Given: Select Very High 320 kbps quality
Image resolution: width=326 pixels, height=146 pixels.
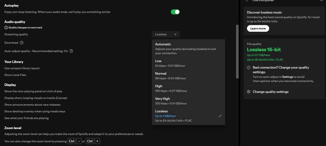Looking at the screenshot, I should 188,101.
